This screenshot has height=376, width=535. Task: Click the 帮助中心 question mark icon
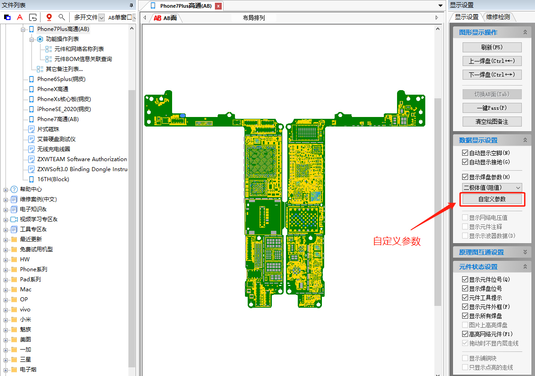coord(14,189)
